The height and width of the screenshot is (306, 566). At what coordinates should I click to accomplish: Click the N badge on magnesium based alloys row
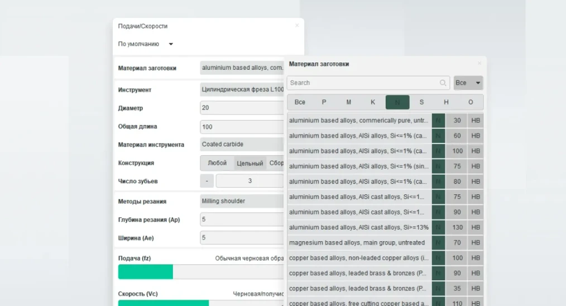(x=438, y=243)
